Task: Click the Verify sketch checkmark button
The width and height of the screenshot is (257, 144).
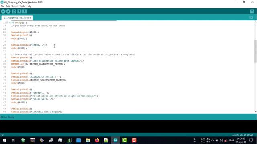Action: tap(3, 11)
